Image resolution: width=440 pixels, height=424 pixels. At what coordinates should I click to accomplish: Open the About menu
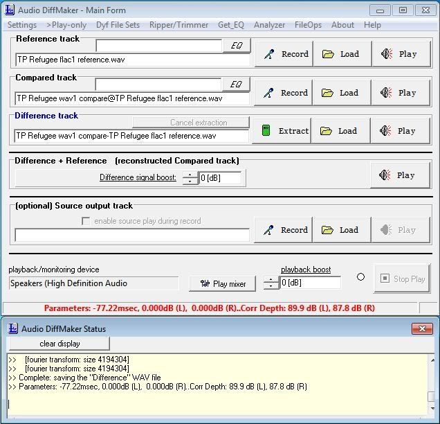pos(342,25)
